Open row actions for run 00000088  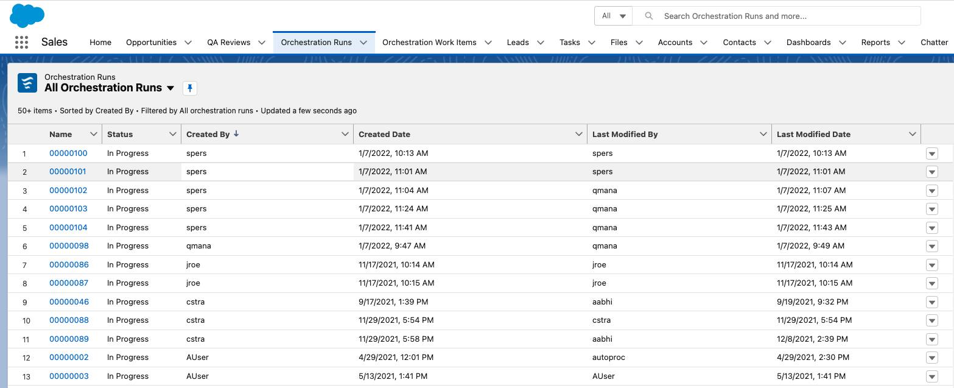(x=931, y=320)
